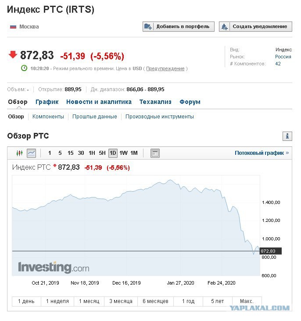Viewport: 301px width, 321px height.
Task: Select the 1D chart interval
Action: 113,153
